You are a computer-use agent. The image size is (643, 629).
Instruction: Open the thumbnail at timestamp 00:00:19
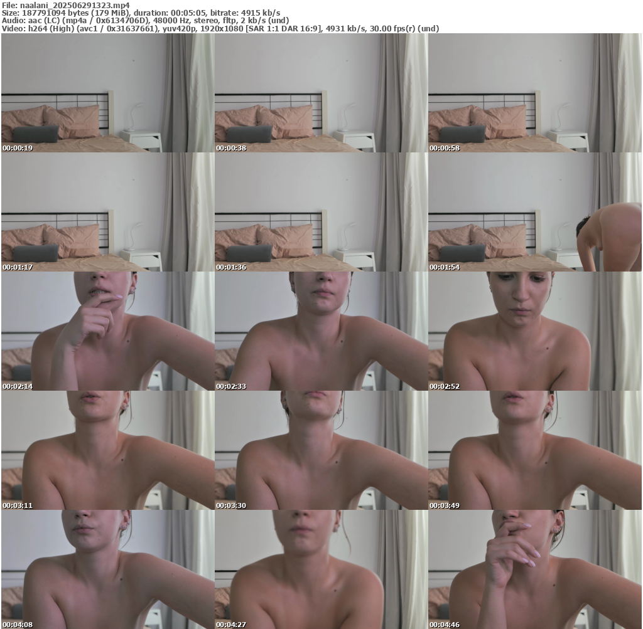click(x=107, y=93)
